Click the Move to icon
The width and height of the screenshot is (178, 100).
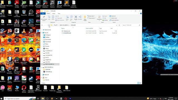click(67, 18)
